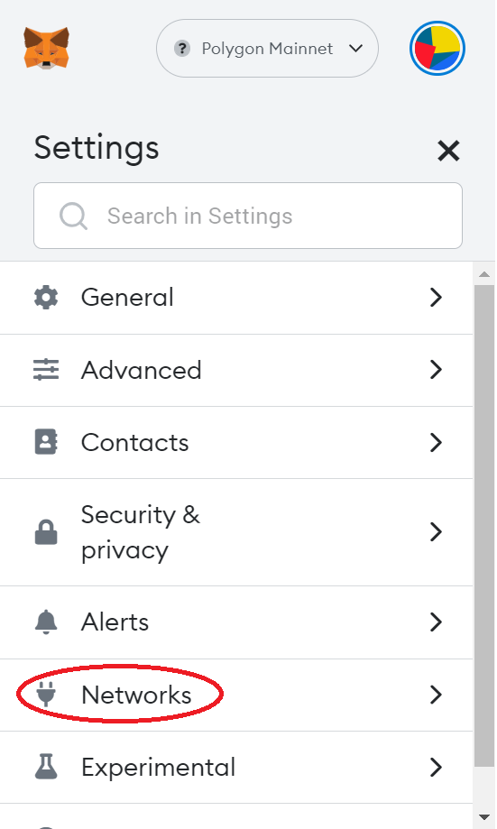The image size is (497, 829).
Task: Expand the General settings chevron
Action: (436, 297)
